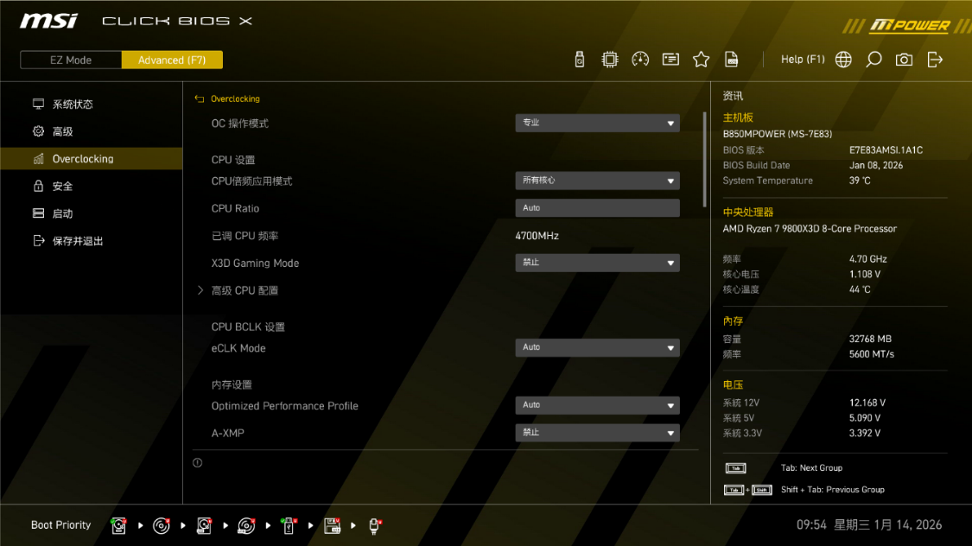Select the plain optical disc boot device
The image size is (972, 546).
coord(162,525)
